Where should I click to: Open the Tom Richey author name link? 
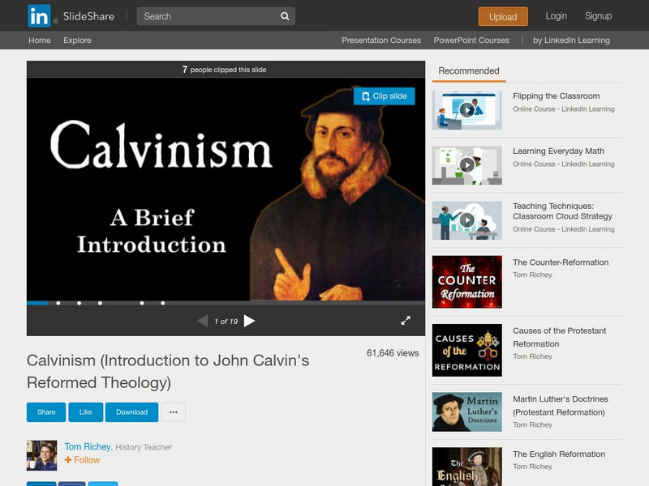pyautogui.click(x=88, y=447)
